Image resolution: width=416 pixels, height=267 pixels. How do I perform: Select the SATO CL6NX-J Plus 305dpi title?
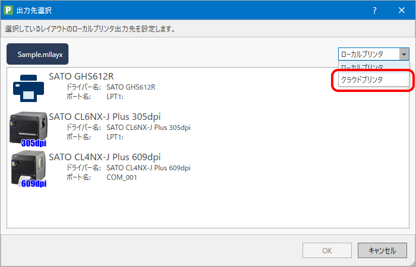(105, 116)
